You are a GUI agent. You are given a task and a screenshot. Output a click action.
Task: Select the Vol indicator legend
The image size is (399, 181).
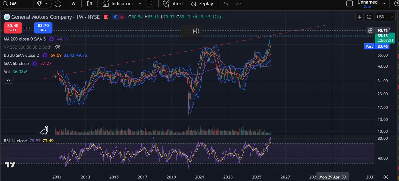[x=7, y=72]
